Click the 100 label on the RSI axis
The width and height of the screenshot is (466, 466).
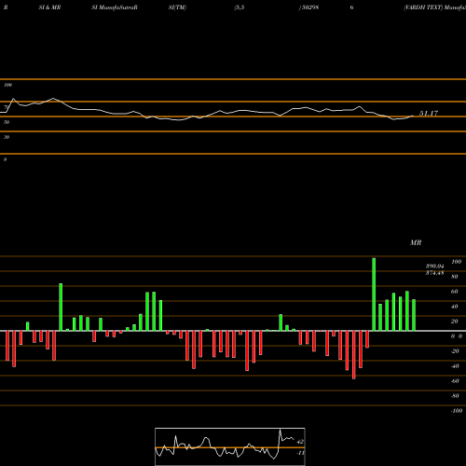7,85
